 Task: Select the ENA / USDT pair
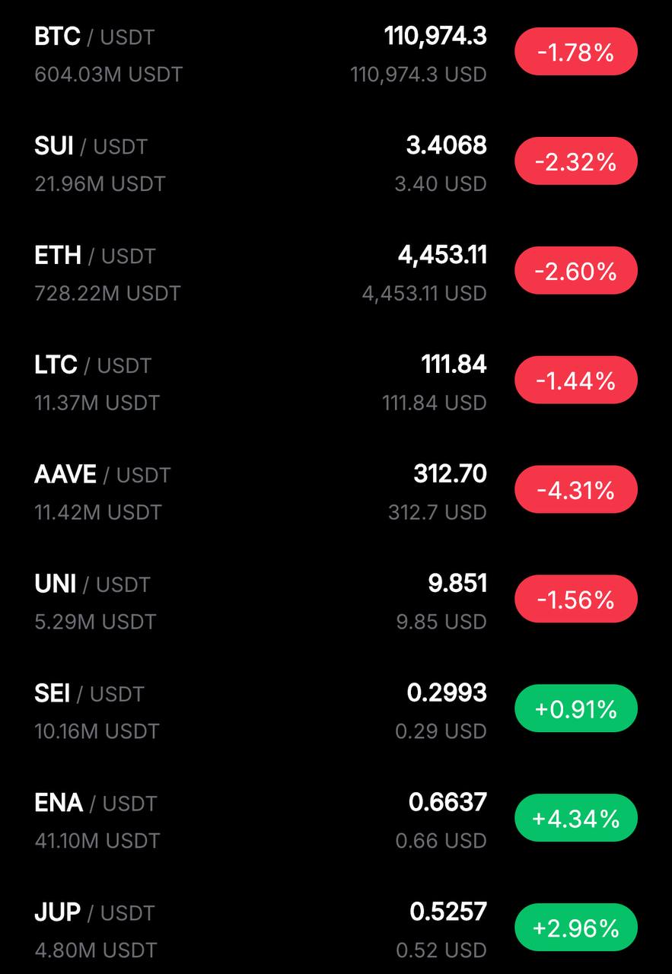click(x=336, y=821)
